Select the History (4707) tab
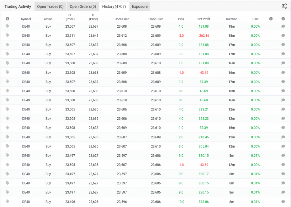This screenshot has width=291, height=207. pos(114,7)
